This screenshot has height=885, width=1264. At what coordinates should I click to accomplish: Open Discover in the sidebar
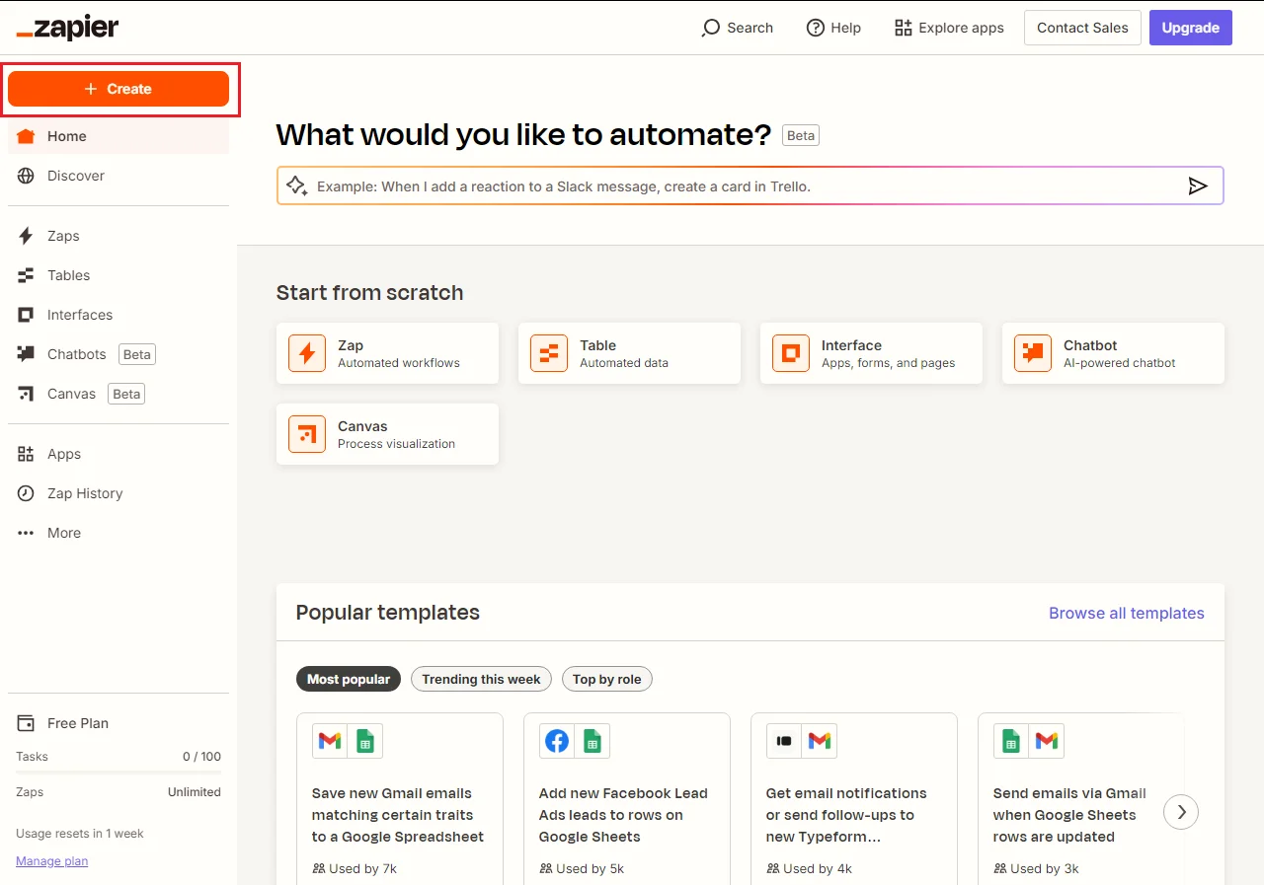[x=118, y=176]
